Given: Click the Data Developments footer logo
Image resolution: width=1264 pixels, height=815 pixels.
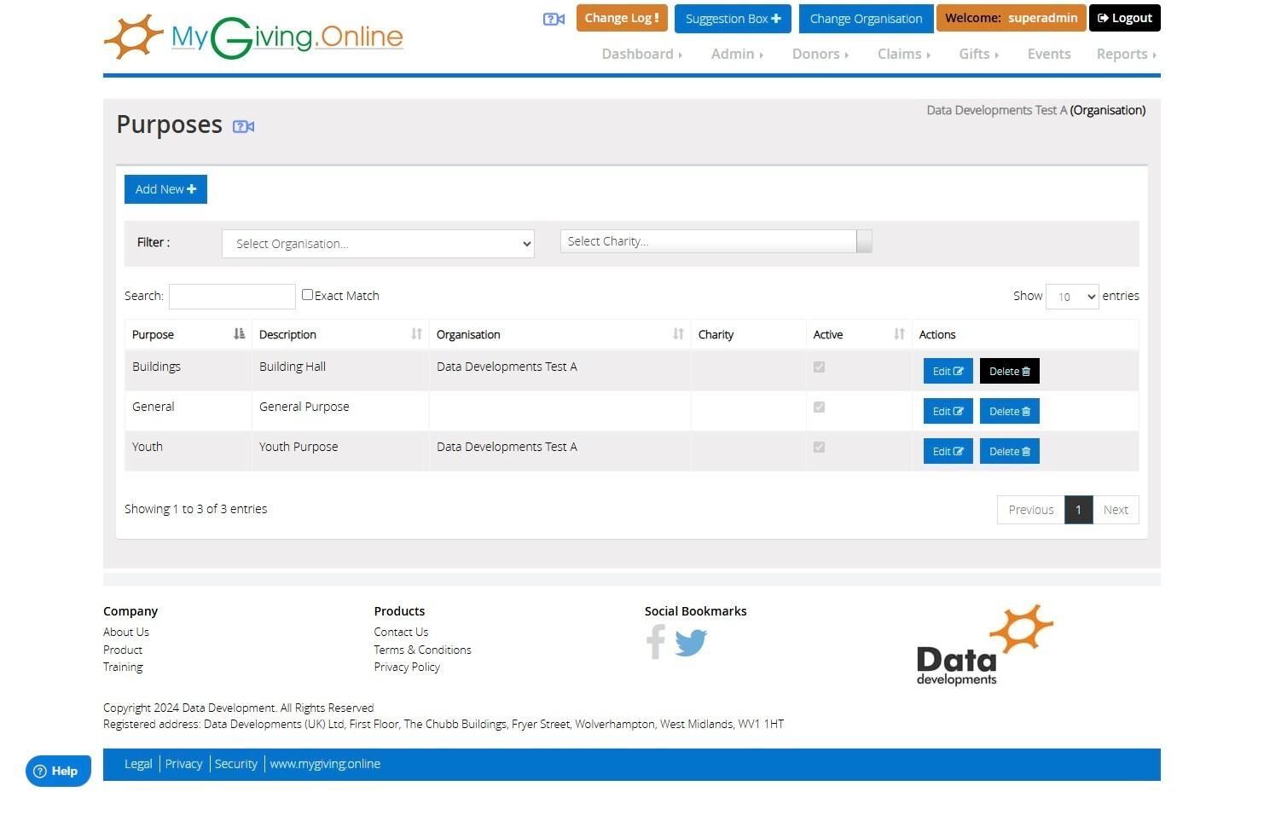Looking at the screenshot, I should (985, 645).
